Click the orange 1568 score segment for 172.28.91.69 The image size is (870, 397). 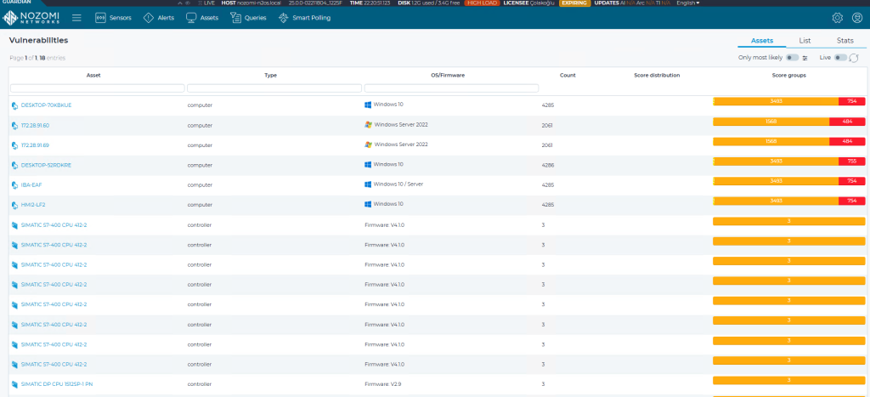tap(771, 141)
